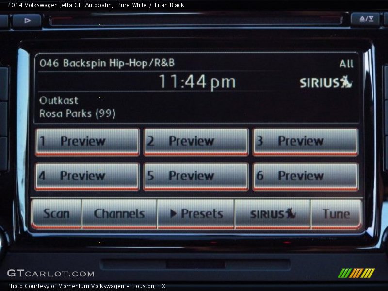
Task: Tap the 11:44 pm clock display
Action: (x=197, y=81)
